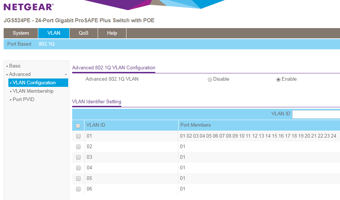The image size is (340, 200).
Task: Click the NETGEAR logo
Action: pyautogui.click(x=29, y=7)
